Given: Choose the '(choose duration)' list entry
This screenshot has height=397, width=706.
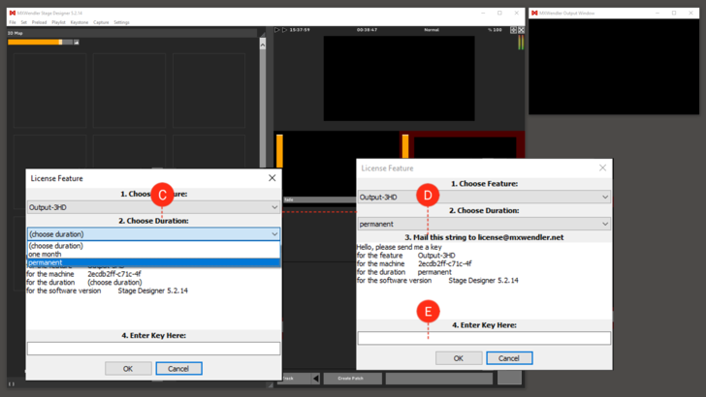Looking at the screenshot, I should click(153, 246).
